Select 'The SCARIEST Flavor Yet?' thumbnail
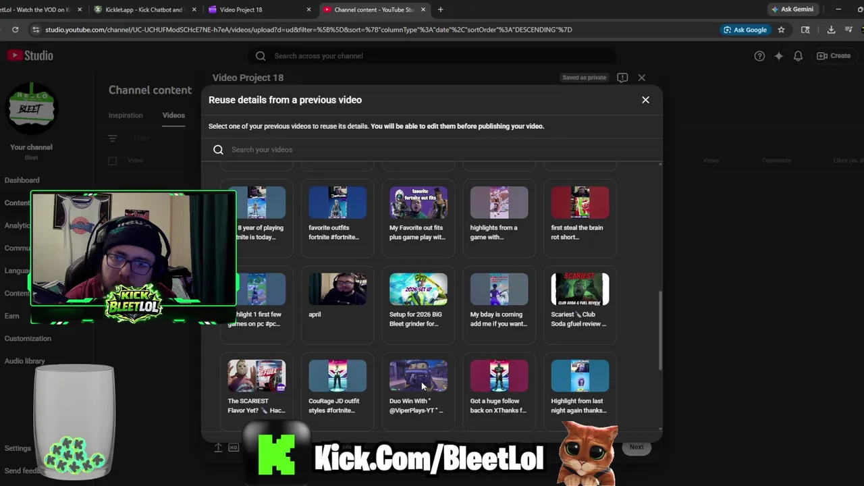864x486 pixels. coord(256,376)
